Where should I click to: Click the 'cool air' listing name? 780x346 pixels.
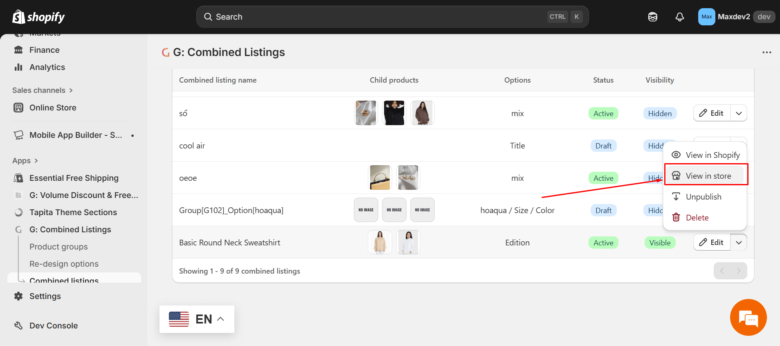192,146
